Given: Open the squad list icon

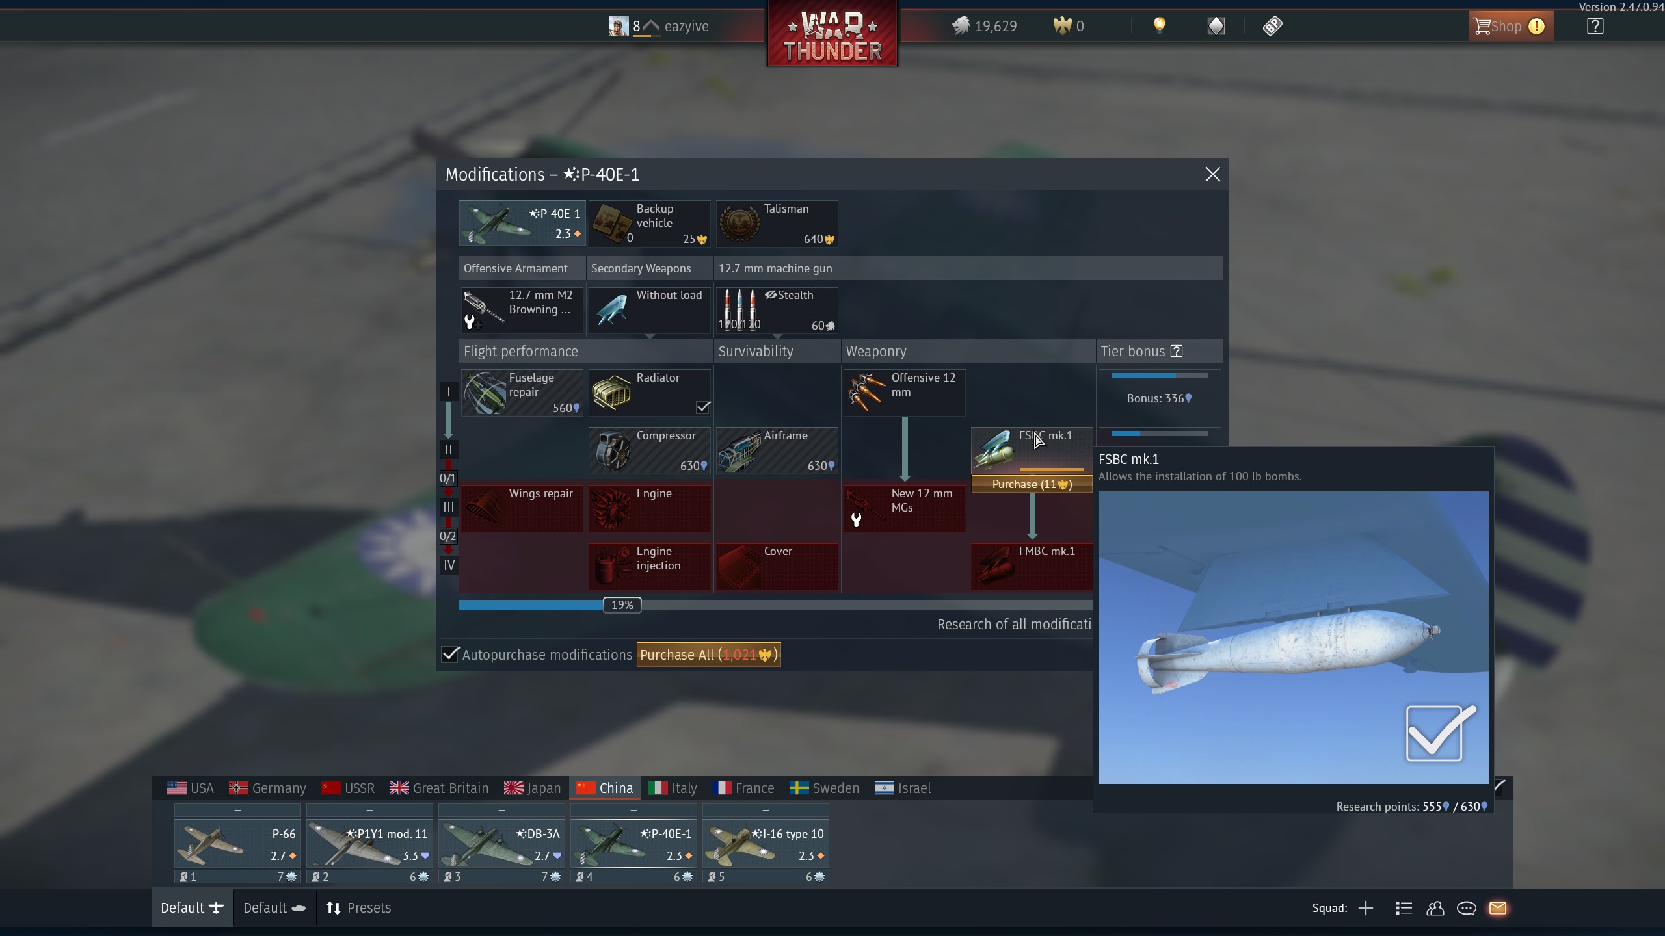Looking at the screenshot, I should 1404,908.
